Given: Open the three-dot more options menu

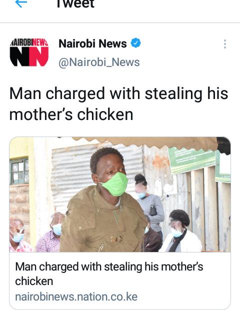Looking at the screenshot, I should coord(225,44).
